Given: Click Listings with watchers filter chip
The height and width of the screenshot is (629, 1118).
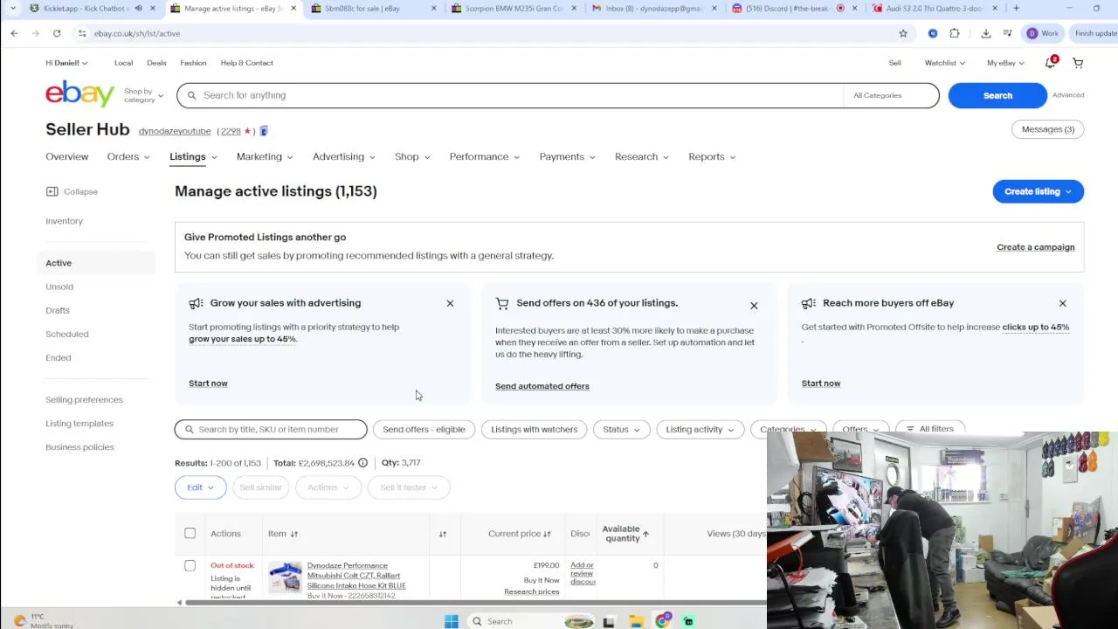Looking at the screenshot, I should coord(534,429).
